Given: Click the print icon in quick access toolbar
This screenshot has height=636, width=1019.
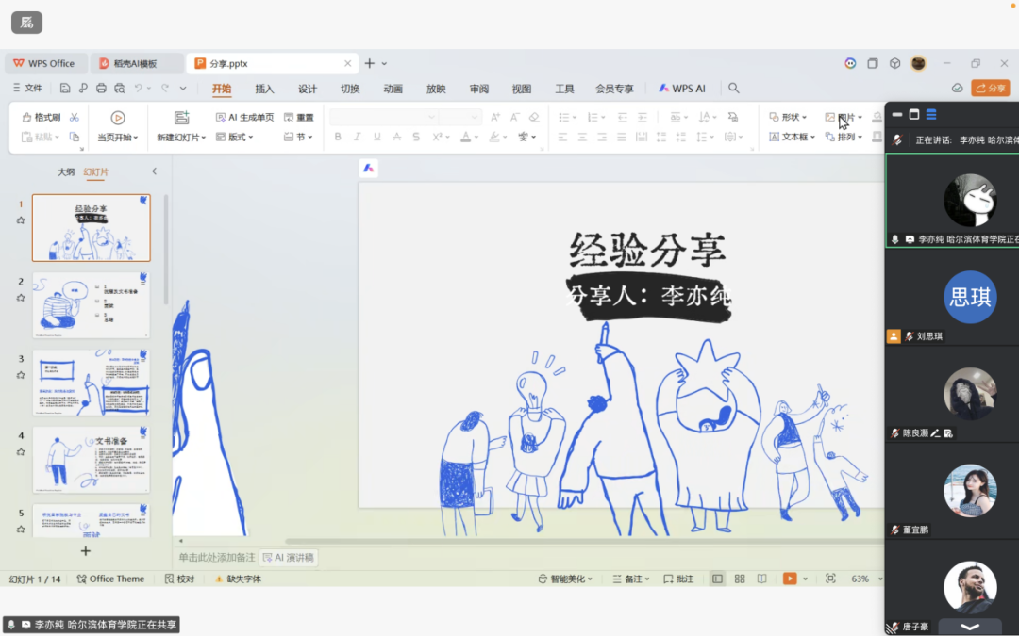Looking at the screenshot, I should [x=101, y=89].
